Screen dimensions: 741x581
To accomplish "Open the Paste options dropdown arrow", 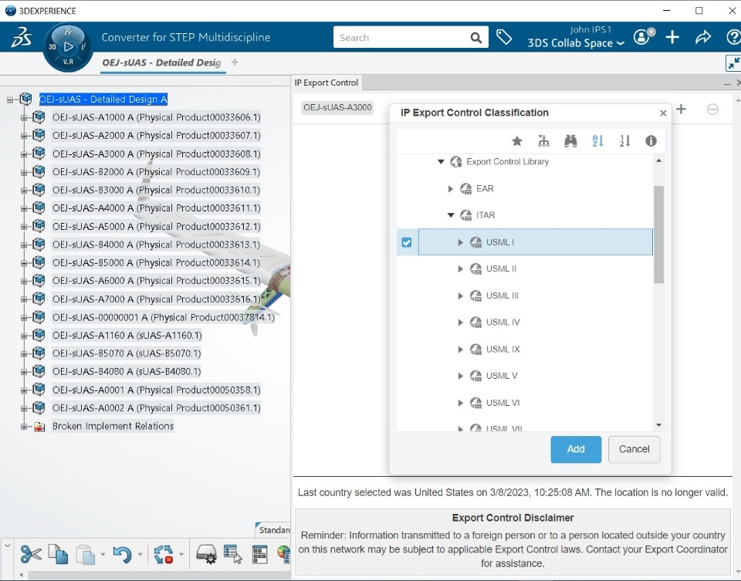I will click(x=103, y=555).
